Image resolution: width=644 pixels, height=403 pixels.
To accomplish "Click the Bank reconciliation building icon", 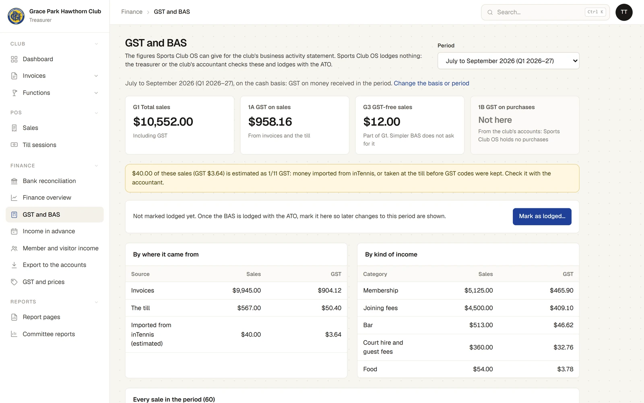I will (14, 181).
